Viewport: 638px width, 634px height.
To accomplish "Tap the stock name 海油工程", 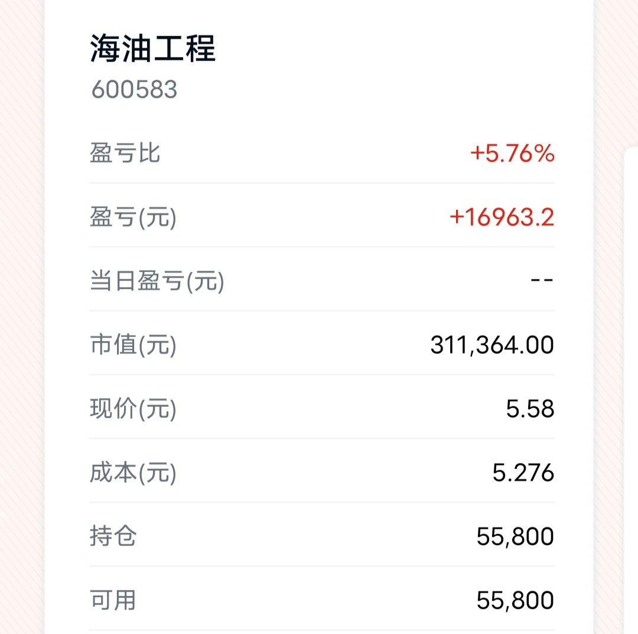I will click(152, 48).
